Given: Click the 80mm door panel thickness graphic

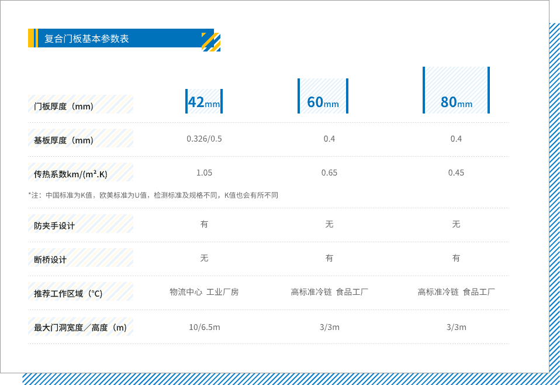Looking at the screenshot, I should pyautogui.click(x=456, y=91).
